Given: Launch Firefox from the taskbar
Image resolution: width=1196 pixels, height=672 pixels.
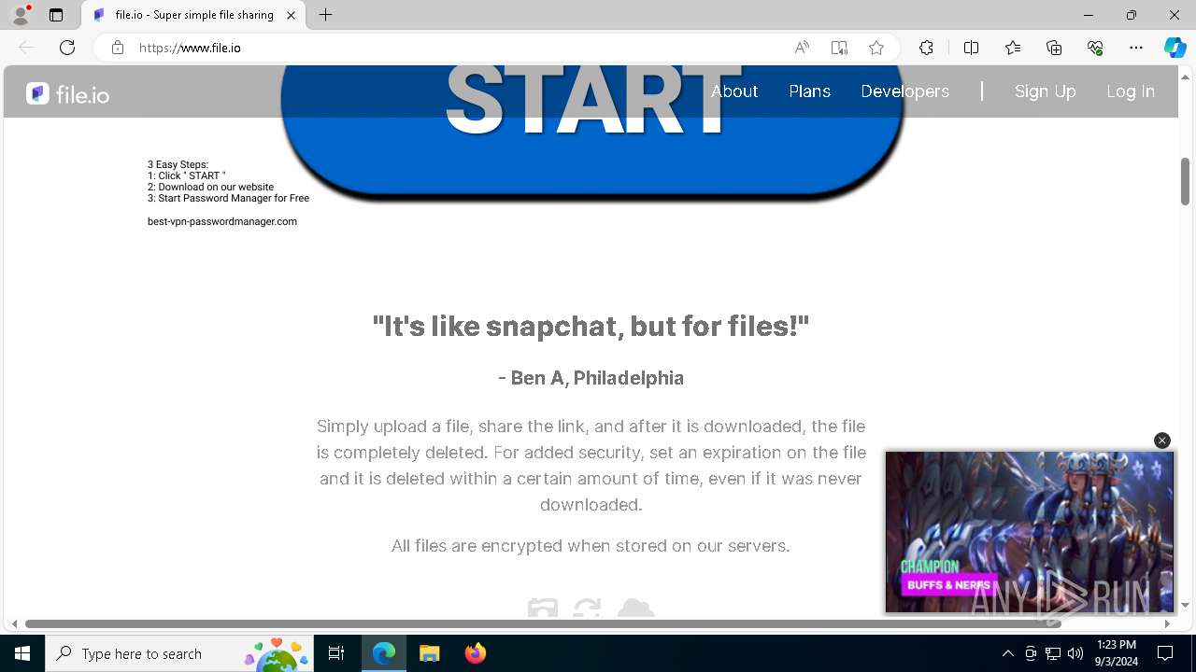Looking at the screenshot, I should pos(475,653).
